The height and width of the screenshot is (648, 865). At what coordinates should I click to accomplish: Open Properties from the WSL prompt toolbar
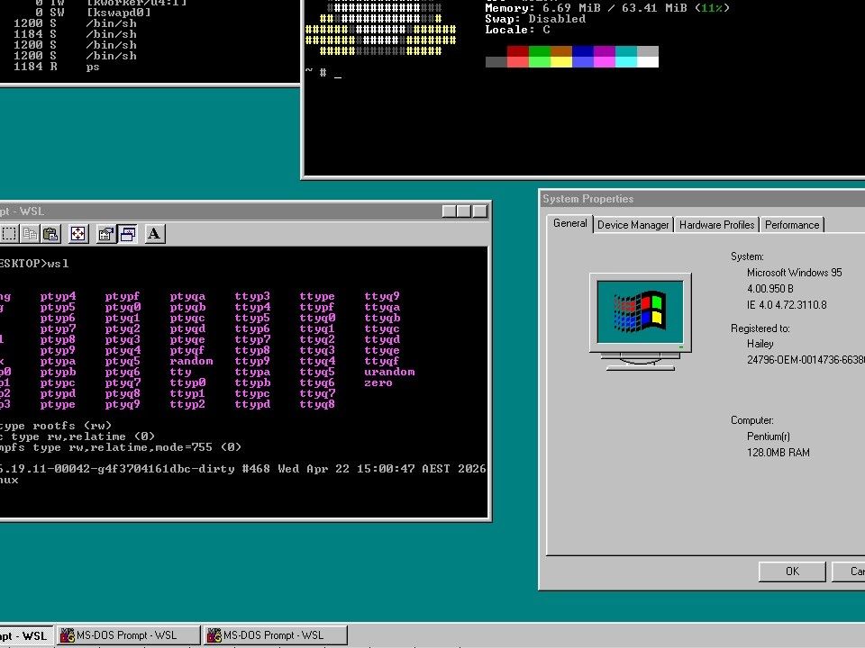click(105, 234)
